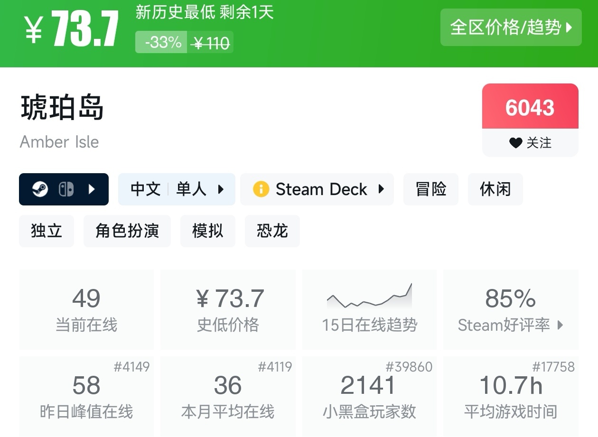Open 全区价格/趋势 price trends
The height and width of the screenshot is (437, 598).
point(511,28)
